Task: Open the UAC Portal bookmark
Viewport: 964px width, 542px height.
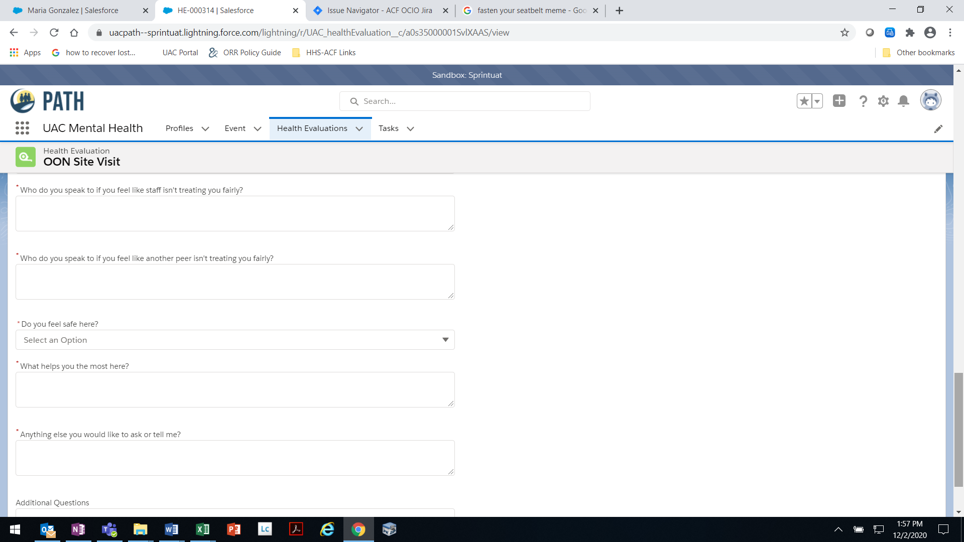Action: tap(180, 53)
